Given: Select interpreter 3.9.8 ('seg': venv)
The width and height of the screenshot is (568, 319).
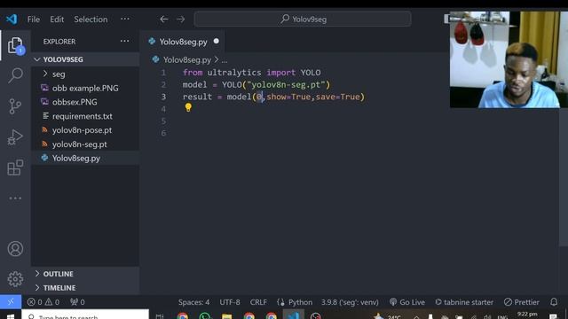Looking at the screenshot, I should pyautogui.click(x=350, y=302).
